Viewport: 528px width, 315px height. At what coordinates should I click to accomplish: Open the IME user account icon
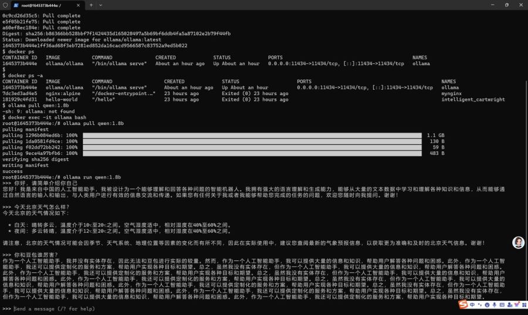509,304
